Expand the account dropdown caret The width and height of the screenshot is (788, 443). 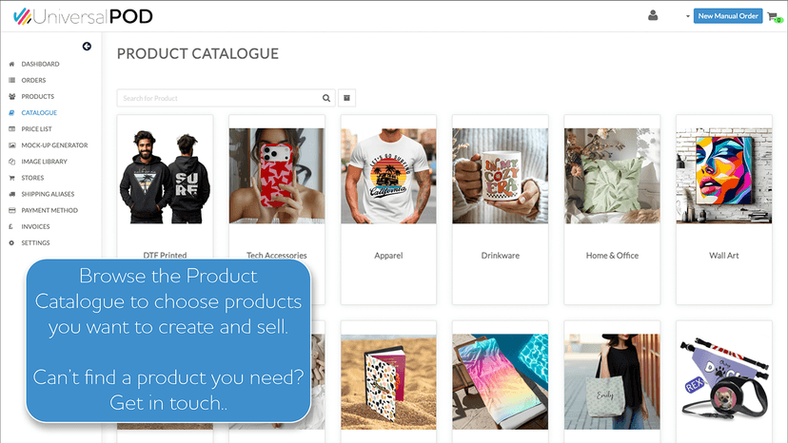point(688,16)
